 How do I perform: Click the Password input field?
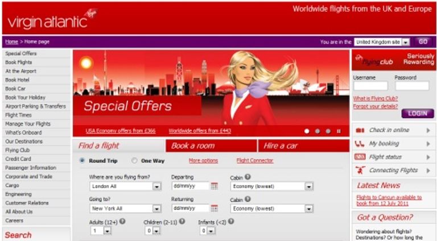[x=412, y=86]
